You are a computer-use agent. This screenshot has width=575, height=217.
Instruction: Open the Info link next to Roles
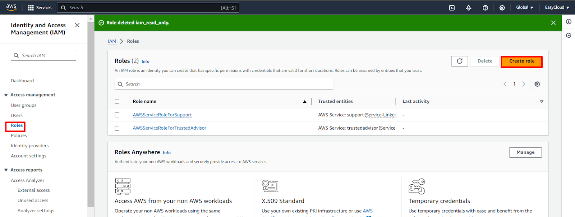(x=145, y=61)
